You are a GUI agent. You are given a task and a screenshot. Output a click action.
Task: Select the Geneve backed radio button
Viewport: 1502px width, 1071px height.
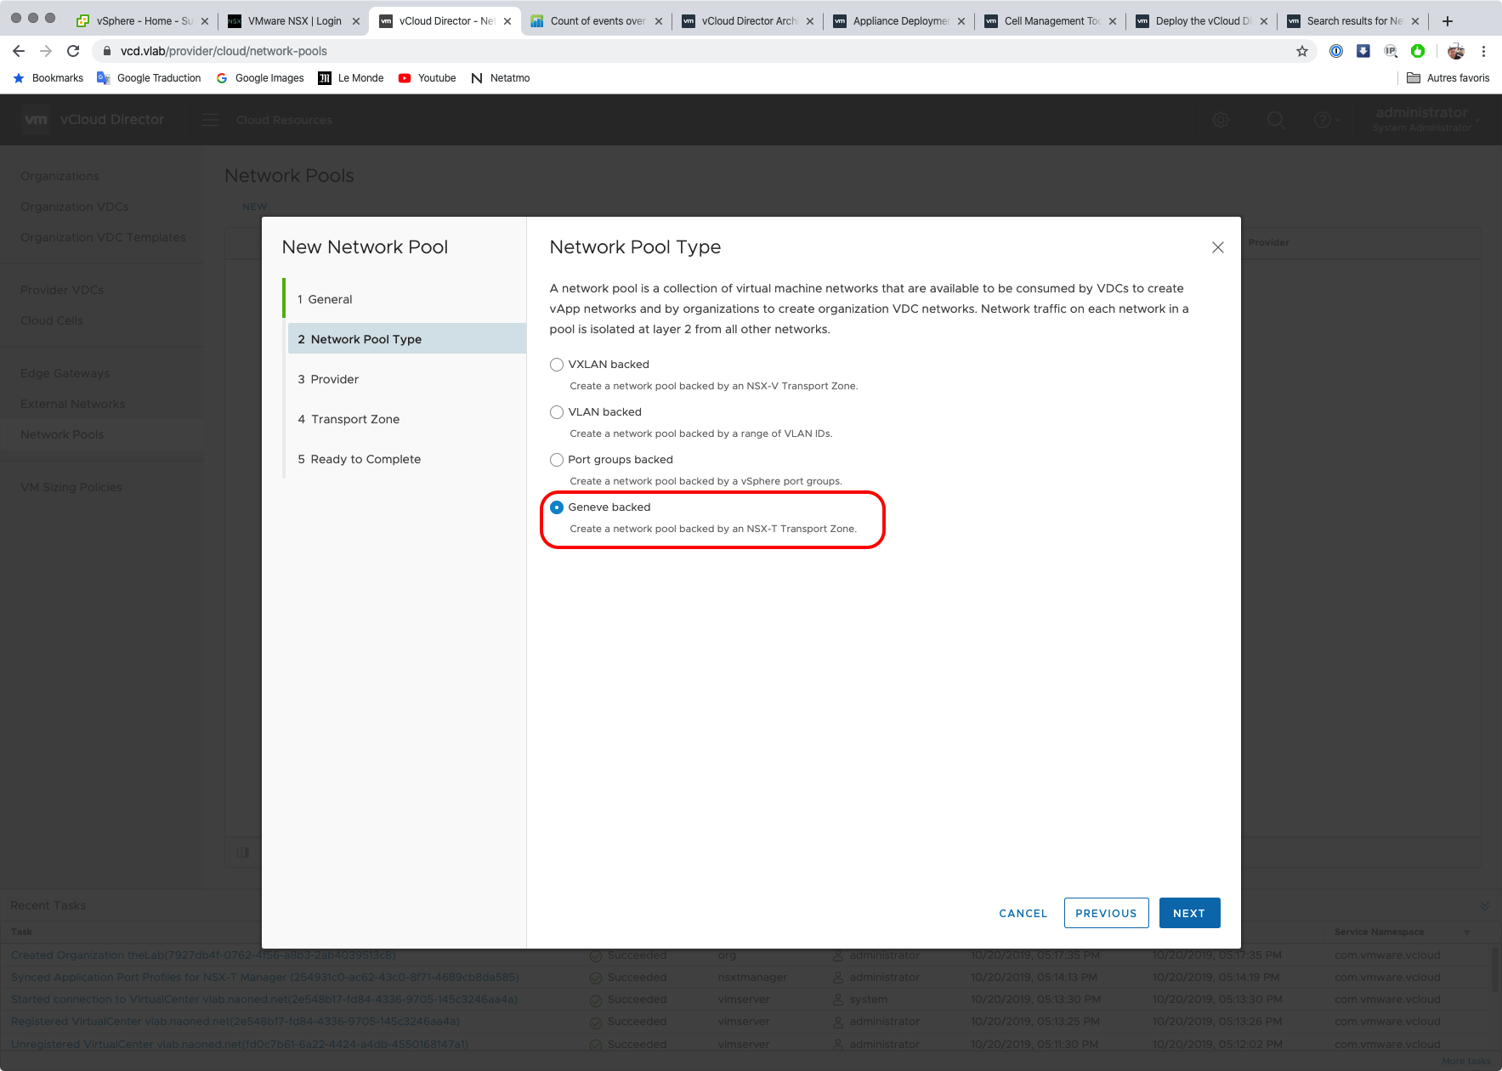[x=557, y=507]
